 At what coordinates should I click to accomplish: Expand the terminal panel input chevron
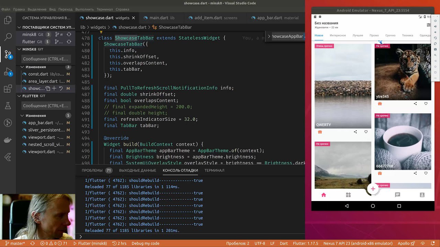81,237
